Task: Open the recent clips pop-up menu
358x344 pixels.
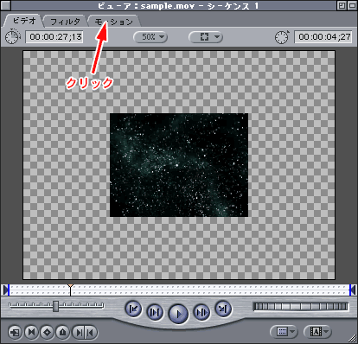Action: click(284, 332)
